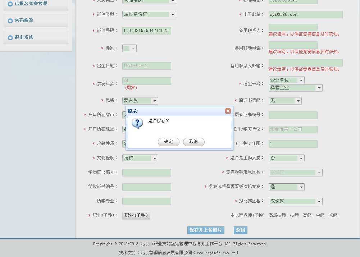
Task: Open the 民族 dropdown showing 蒙古族
Action: pyautogui.click(x=155, y=101)
